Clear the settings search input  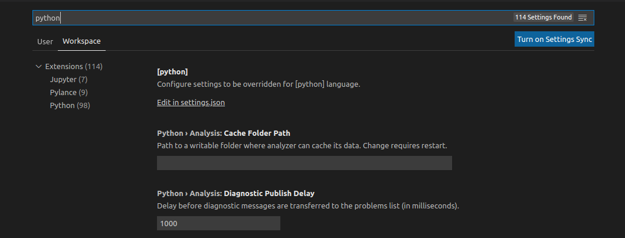click(583, 18)
